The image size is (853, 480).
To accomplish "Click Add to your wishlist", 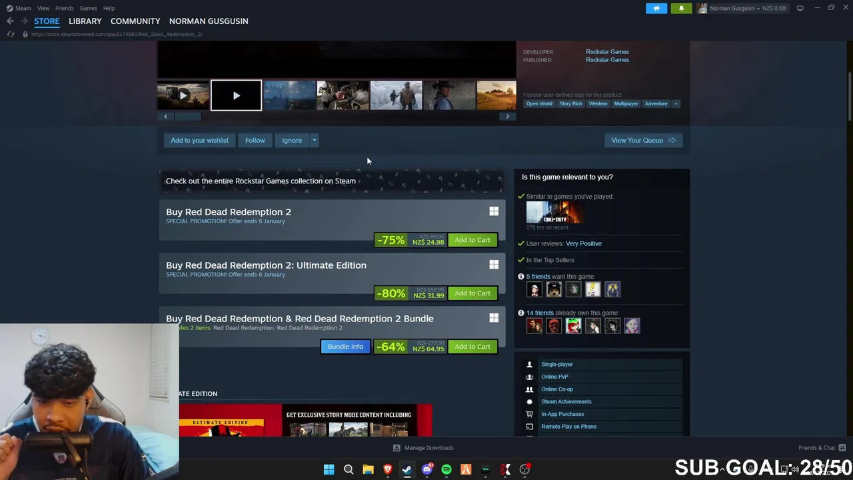I will tap(199, 140).
